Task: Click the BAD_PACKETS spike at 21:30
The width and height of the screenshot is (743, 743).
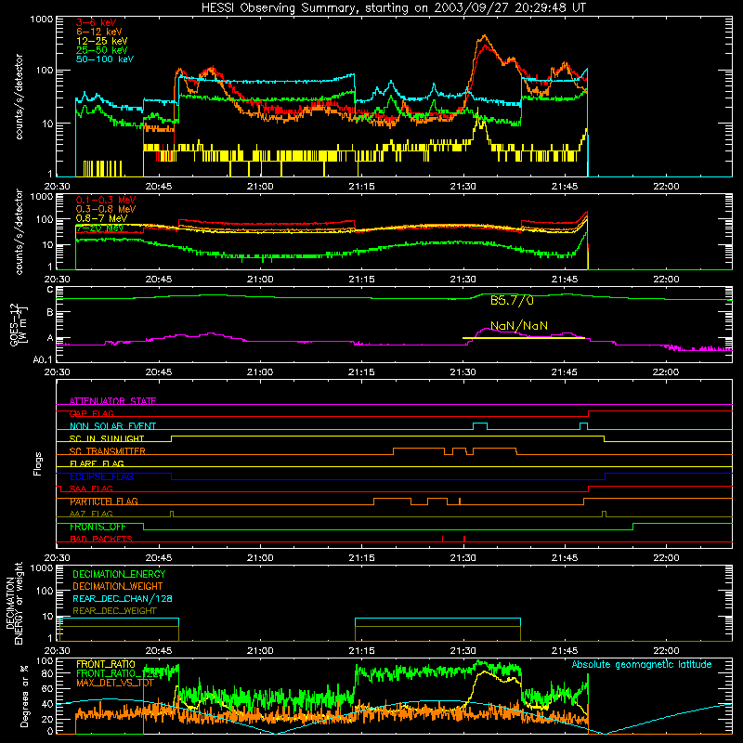Action: (x=463, y=539)
